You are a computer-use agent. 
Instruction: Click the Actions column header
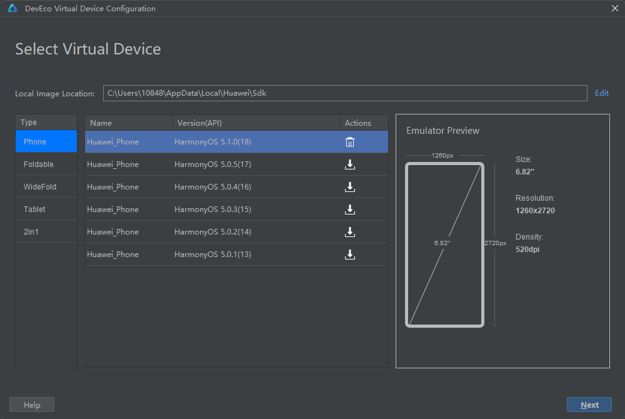pyautogui.click(x=364, y=123)
